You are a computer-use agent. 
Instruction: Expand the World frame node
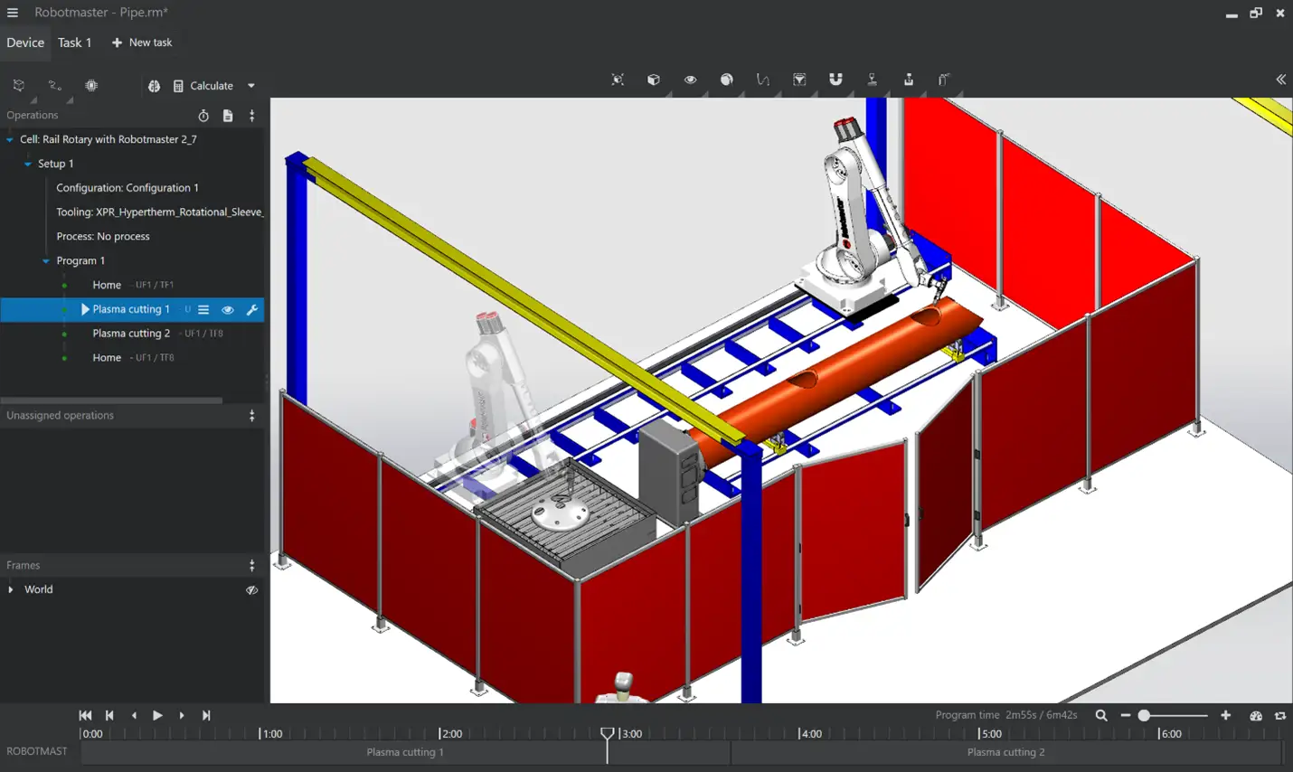click(x=11, y=589)
